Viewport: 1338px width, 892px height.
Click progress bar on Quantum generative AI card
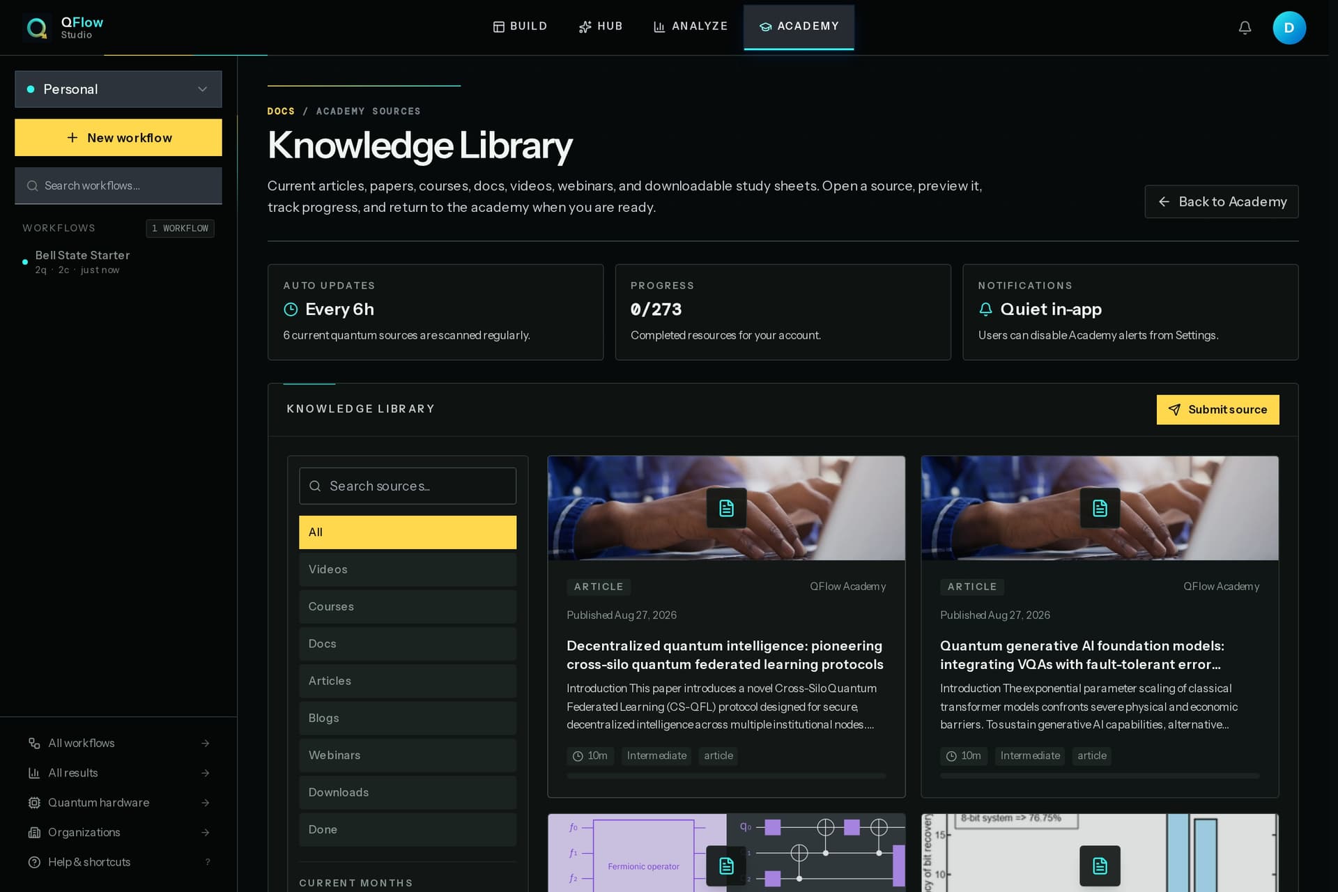pos(1100,776)
